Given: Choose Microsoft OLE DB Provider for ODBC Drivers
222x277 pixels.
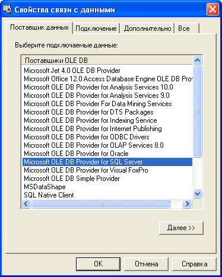Looking at the screenshot, I should click(x=87, y=137).
